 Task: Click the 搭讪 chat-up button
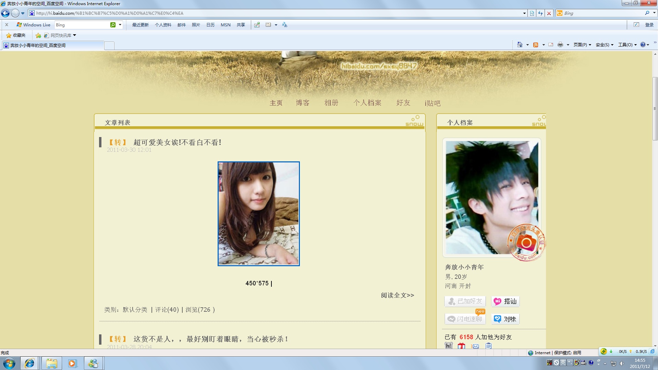coord(505,301)
